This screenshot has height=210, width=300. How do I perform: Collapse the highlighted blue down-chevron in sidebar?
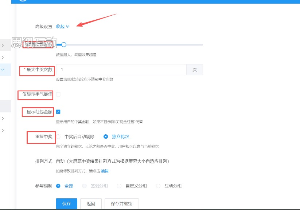(3, 69)
